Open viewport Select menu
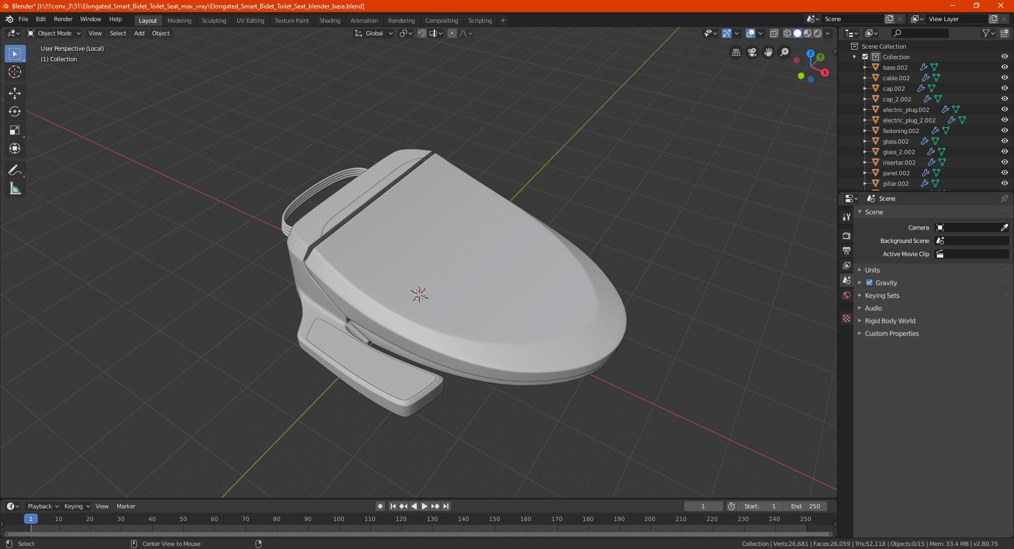Viewport: 1014px width, 549px height. pyautogui.click(x=118, y=33)
